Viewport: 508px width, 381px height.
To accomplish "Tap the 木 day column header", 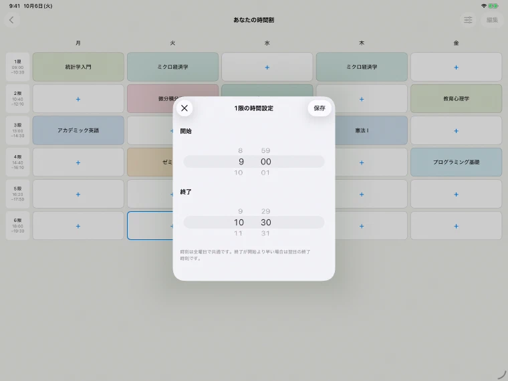I will pos(362,43).
